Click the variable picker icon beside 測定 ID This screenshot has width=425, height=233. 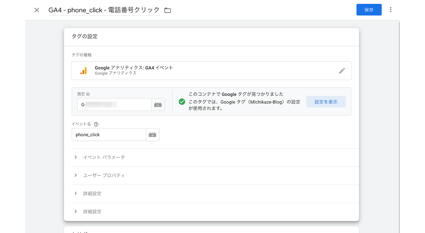click(x=158, y=105)
